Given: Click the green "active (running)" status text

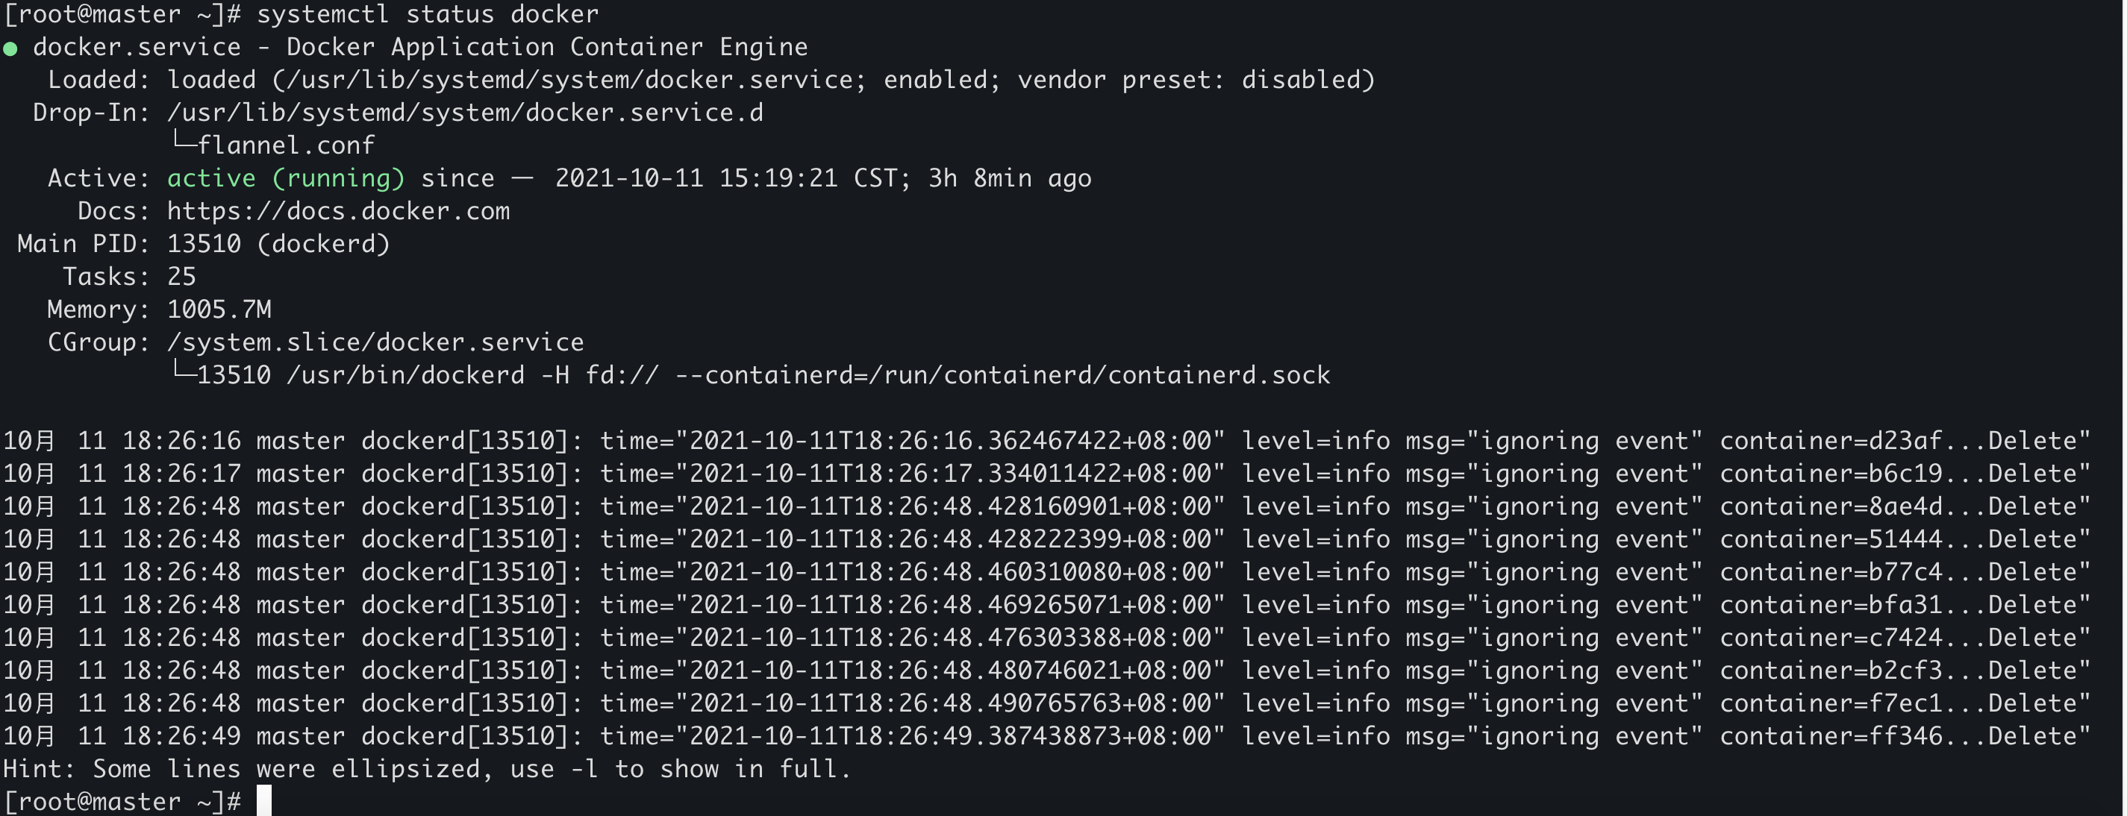Looking at the screenshot, I should [286, 178].
